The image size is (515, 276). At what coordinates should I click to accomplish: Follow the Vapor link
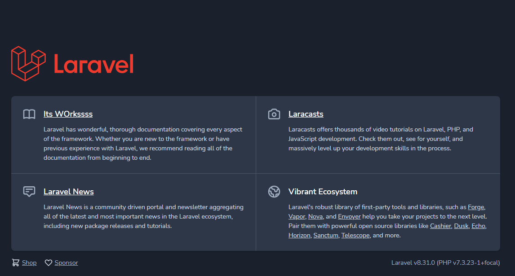[297, 217]
